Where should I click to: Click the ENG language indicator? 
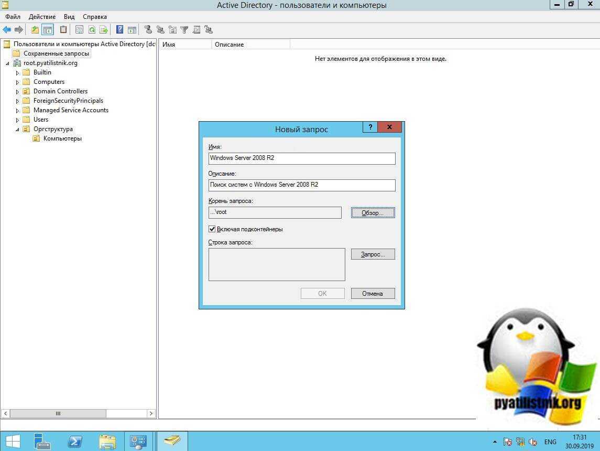[550, 442]
